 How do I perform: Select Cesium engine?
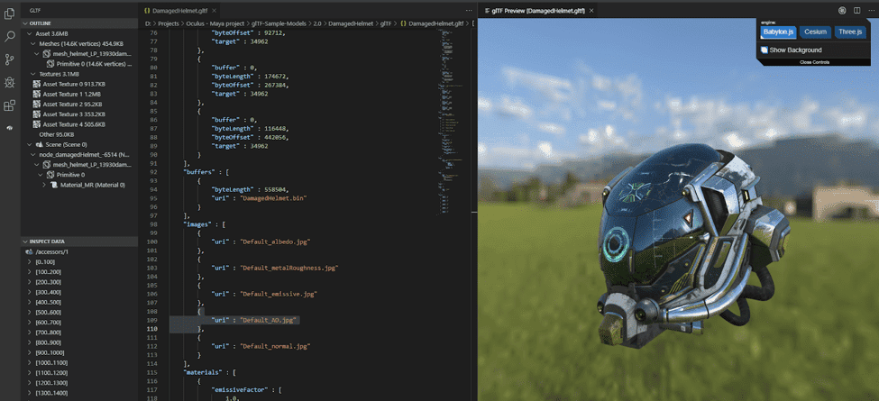coord(815,32)
